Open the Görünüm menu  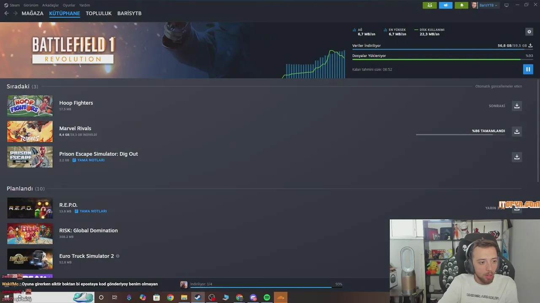click(x=31, y=5)
